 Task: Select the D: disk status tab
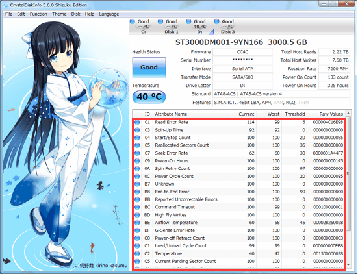click(x=196, y=27)
